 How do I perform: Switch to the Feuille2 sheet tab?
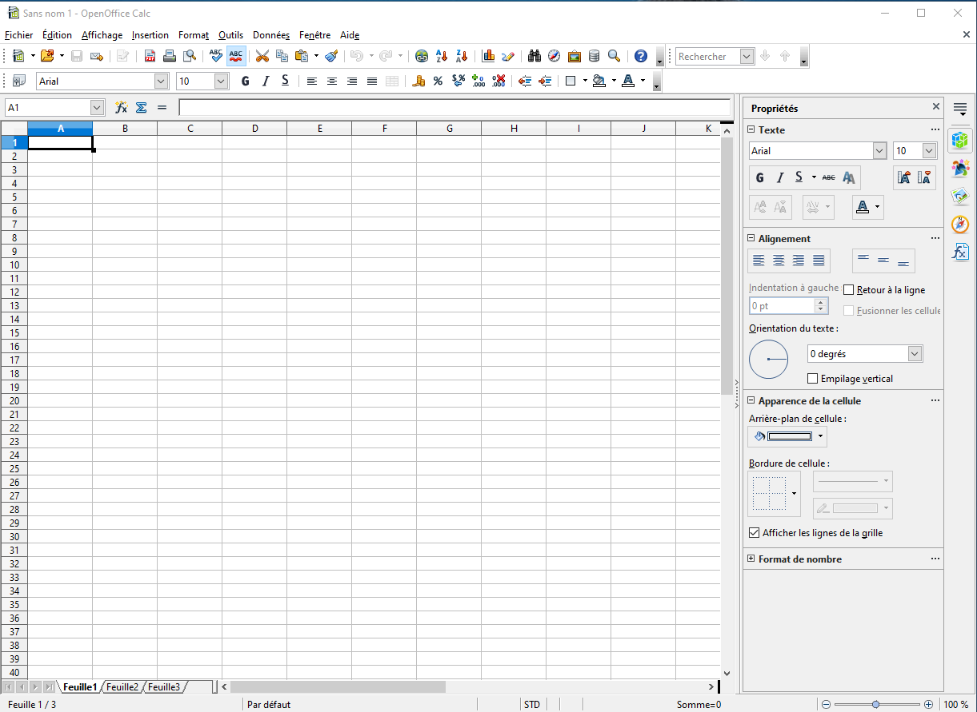122,687
